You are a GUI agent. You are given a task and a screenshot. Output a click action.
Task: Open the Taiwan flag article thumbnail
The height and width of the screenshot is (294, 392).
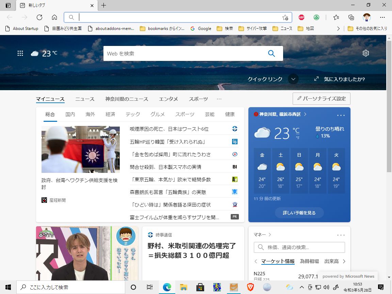81,149
